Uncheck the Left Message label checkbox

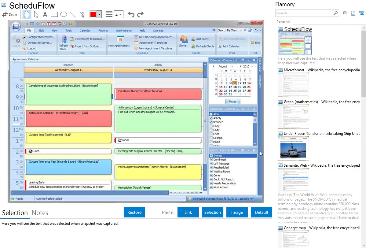pyautogui.click(x=211, y=164)
